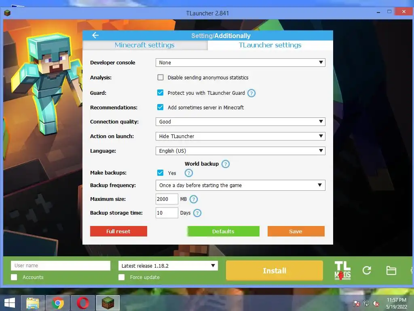Screen dimensions: 414x311
Task: Open help for TLauncher Guard
Action: [251, 93]
